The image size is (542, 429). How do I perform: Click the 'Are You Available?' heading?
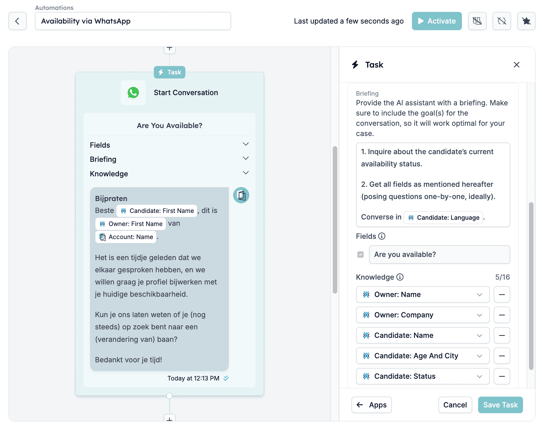click(169, 125)
